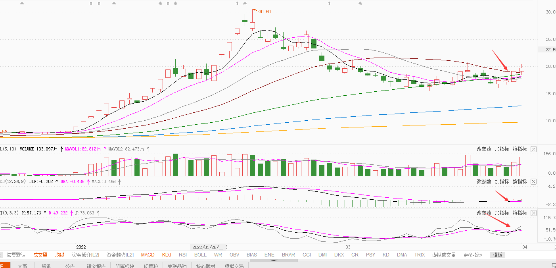Open the 资讯 news tab

coord(46,266)
